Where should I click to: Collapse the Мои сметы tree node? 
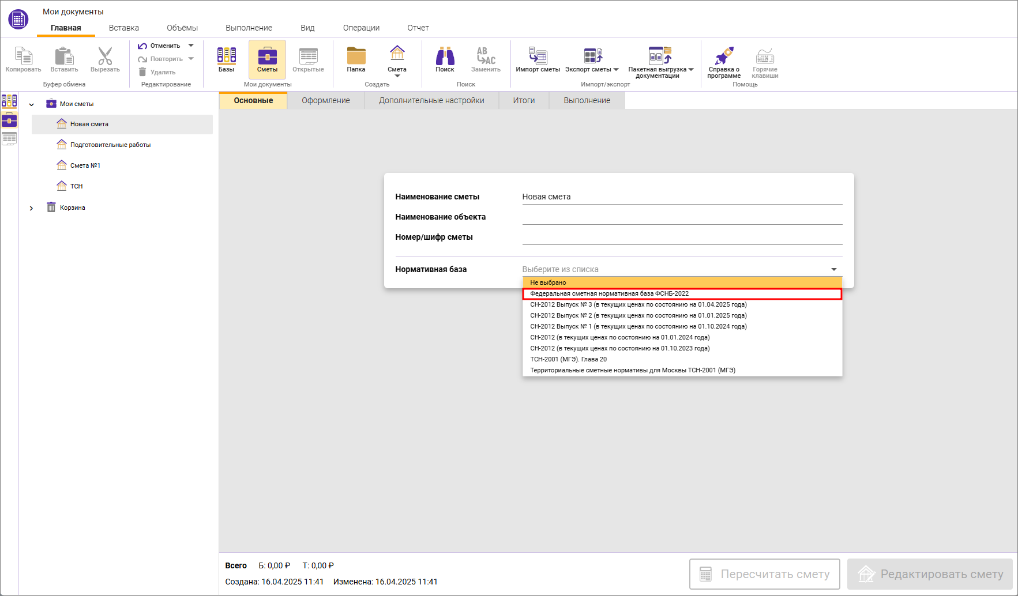click(x=32, y=104)
